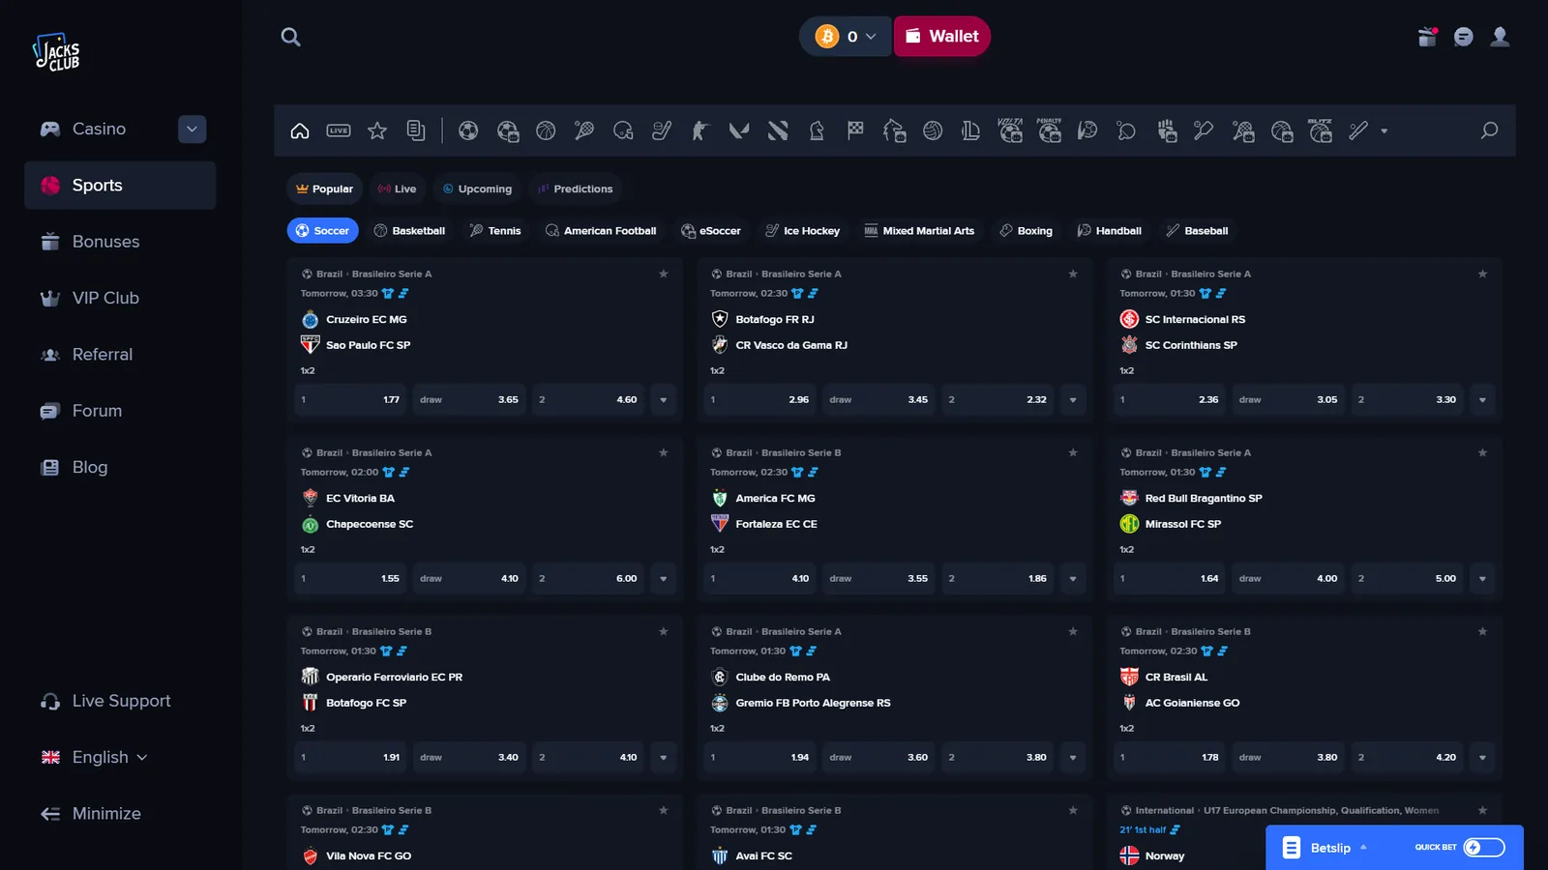Favorite the Botafogo FR RJ match star
1548x870 pixels.
[1073, 274]
